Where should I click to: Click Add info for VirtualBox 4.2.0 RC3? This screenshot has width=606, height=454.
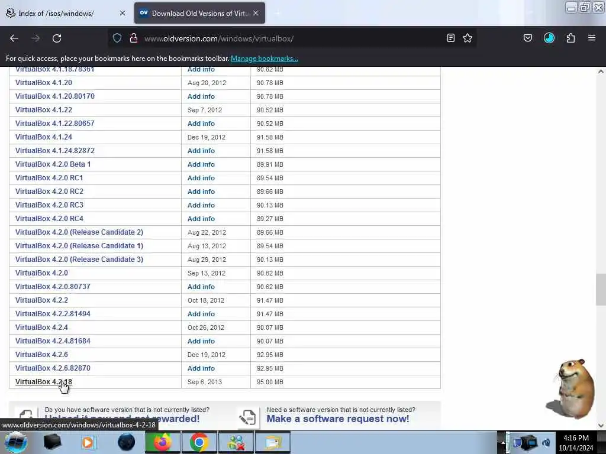(201, 205)
